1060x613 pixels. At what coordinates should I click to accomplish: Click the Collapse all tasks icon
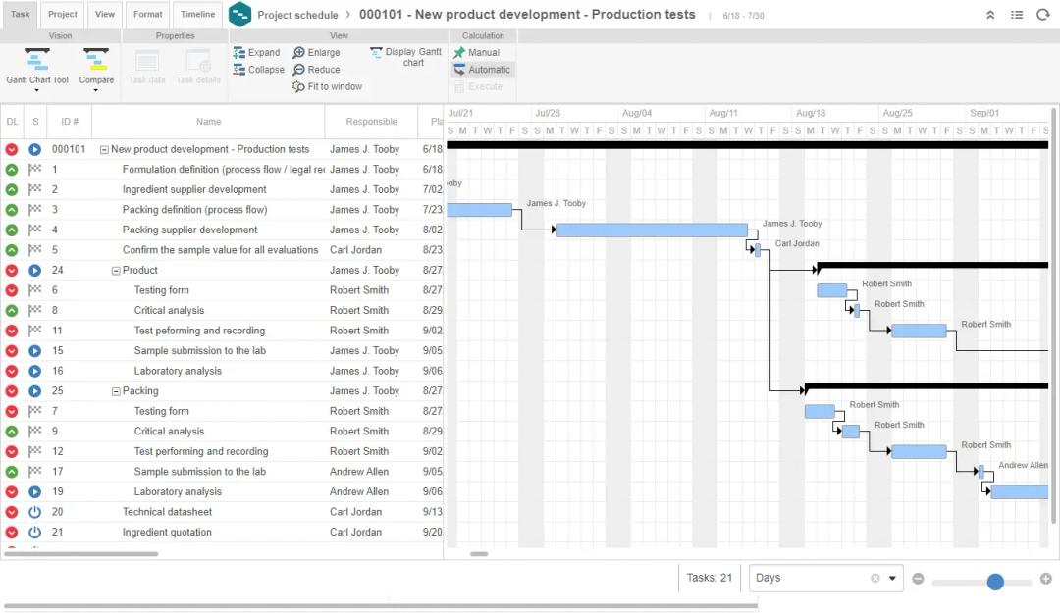pos(239,70)
